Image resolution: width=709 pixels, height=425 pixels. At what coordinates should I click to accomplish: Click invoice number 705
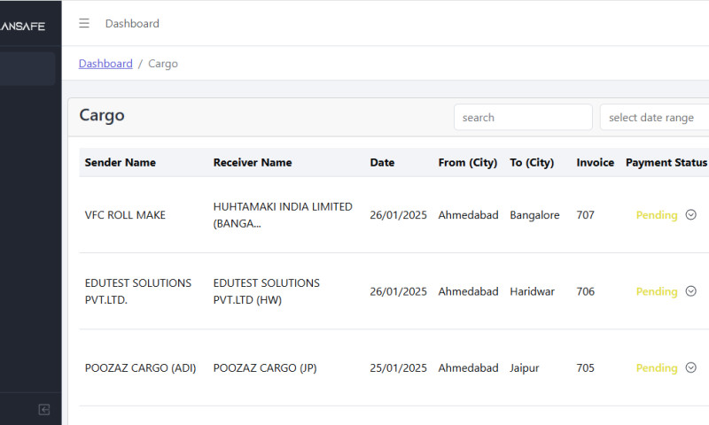point(585,368)
